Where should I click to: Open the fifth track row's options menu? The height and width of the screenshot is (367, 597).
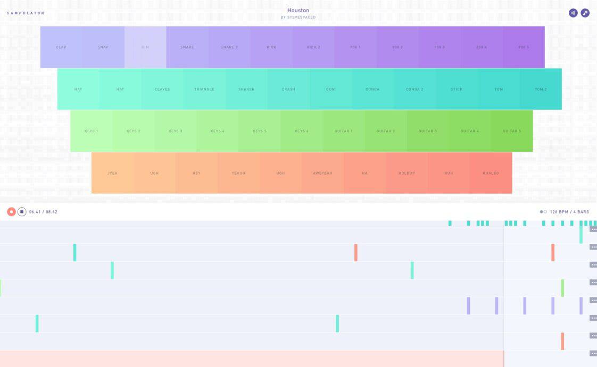(x=592, y=301)
